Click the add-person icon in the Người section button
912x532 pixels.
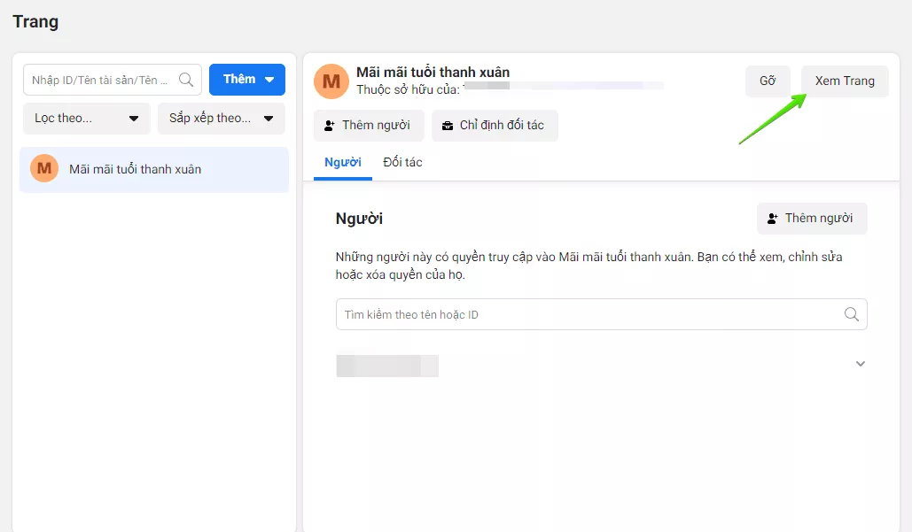click(773, 219)
